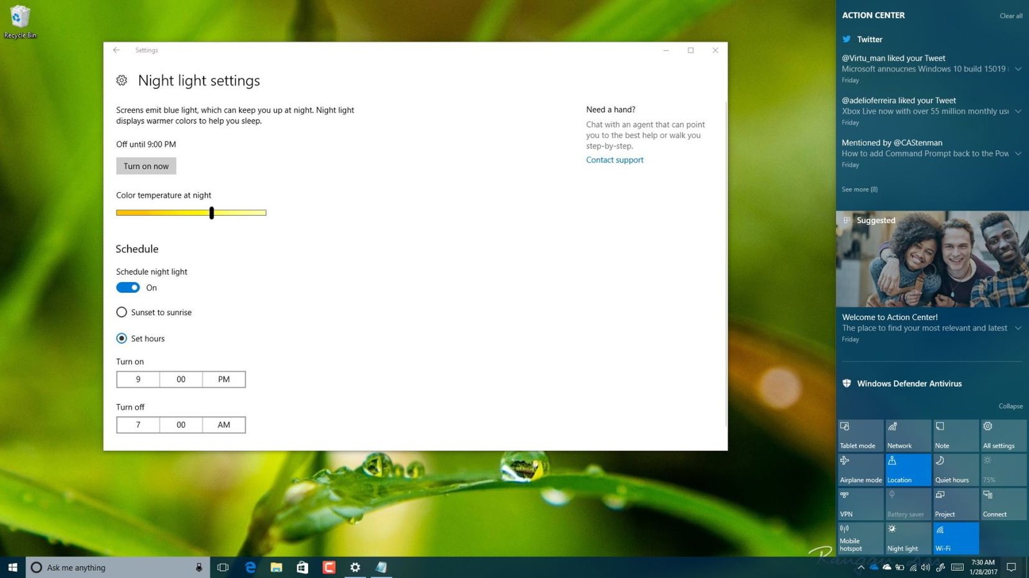This screenshot has width=1029, height=578.
Task: Click the color temperature slider handle
Action: coord(212,213)
